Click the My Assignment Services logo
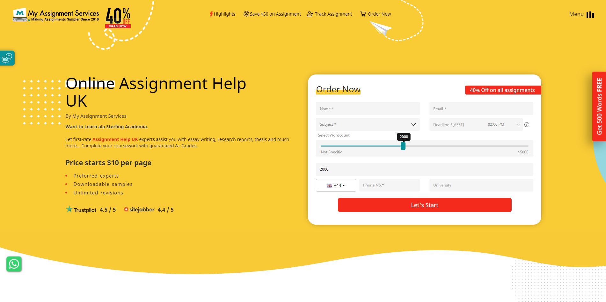 click(56, 15)
